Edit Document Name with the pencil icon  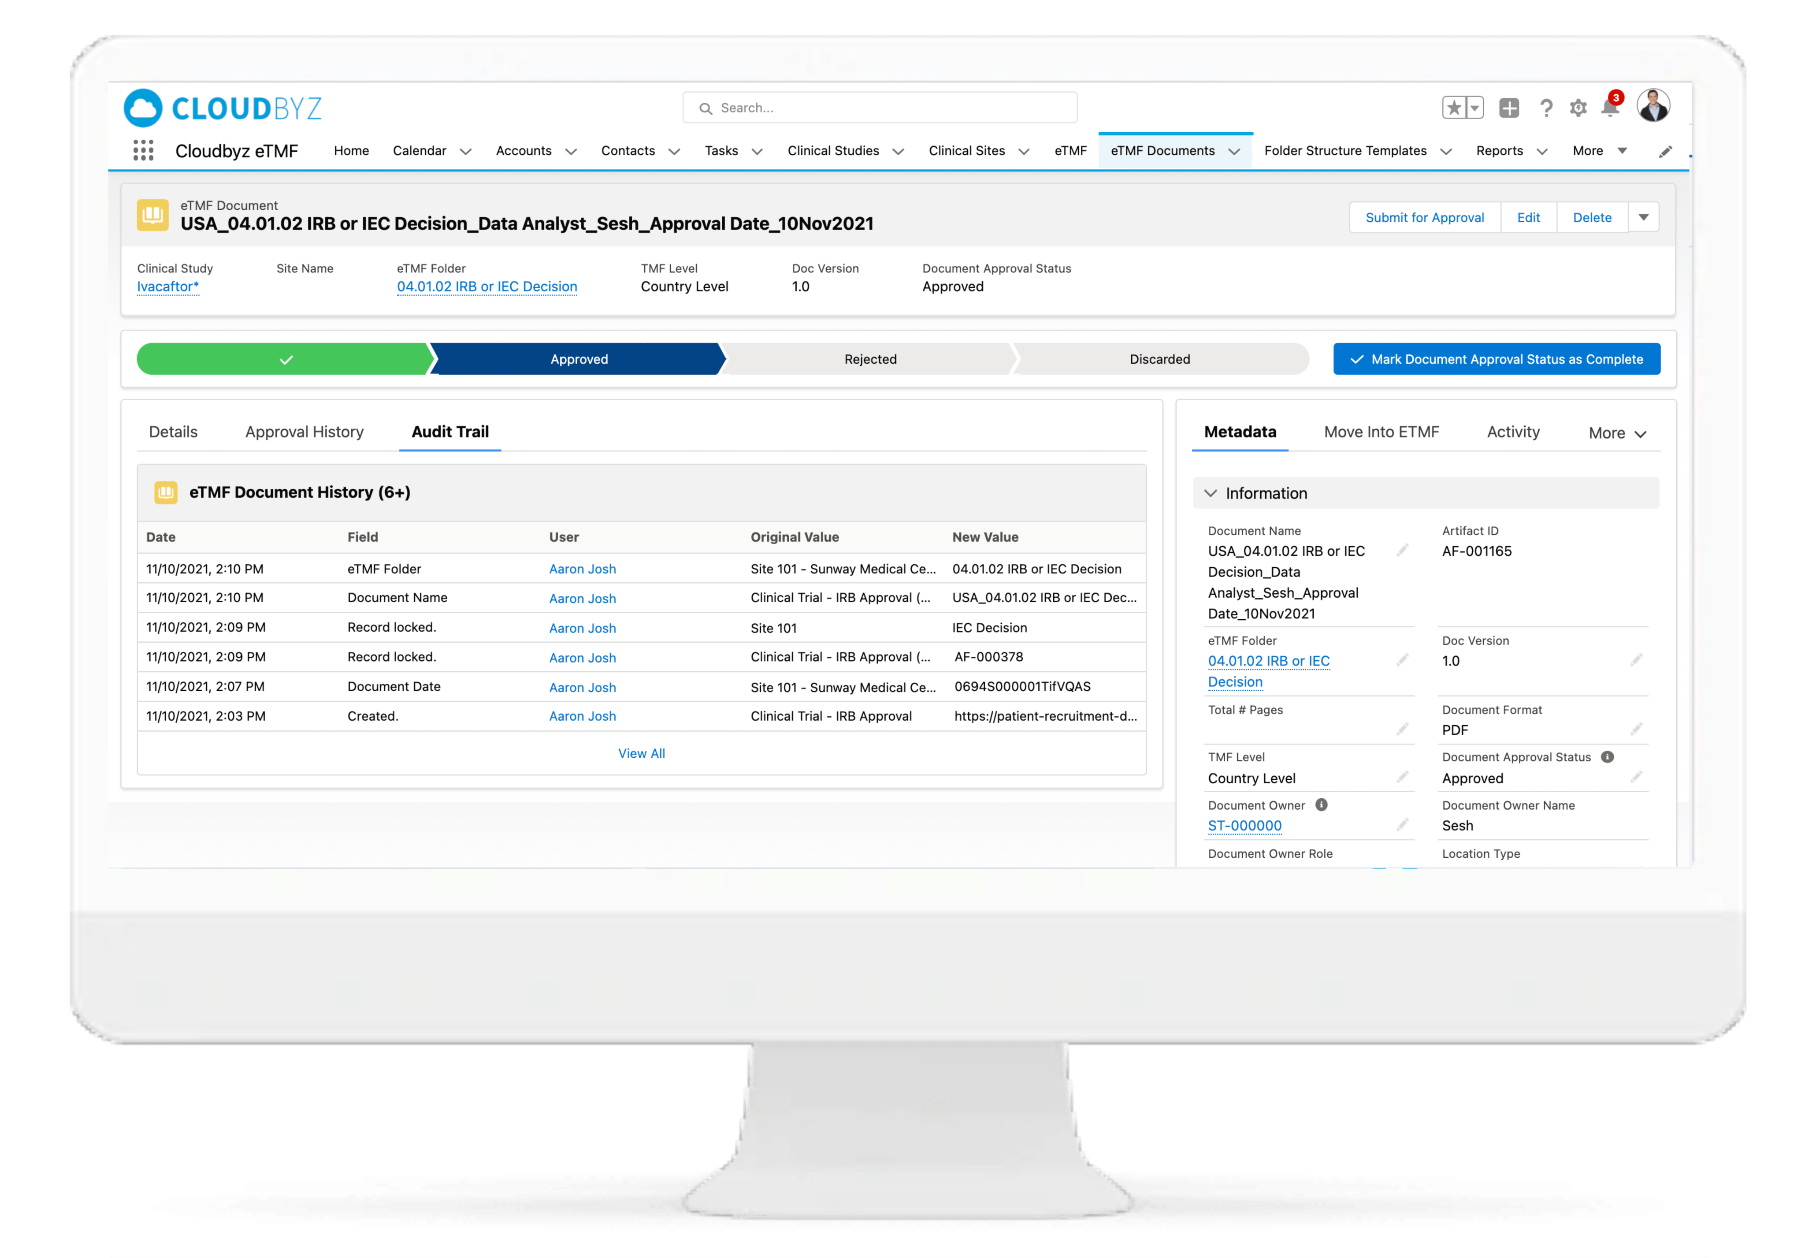(x=1402, y=551)
